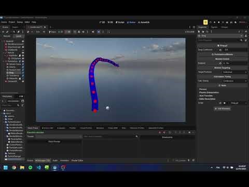Screen dimensions: 249x187
Task: Toggle the 2D selection mode in game toolbar
Action: (61, 32)
